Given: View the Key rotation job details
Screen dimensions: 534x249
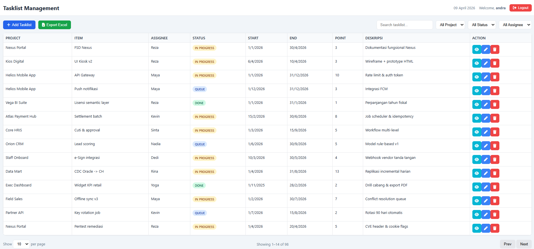Looking at the screenshot, I should click(x=477, y=214).
